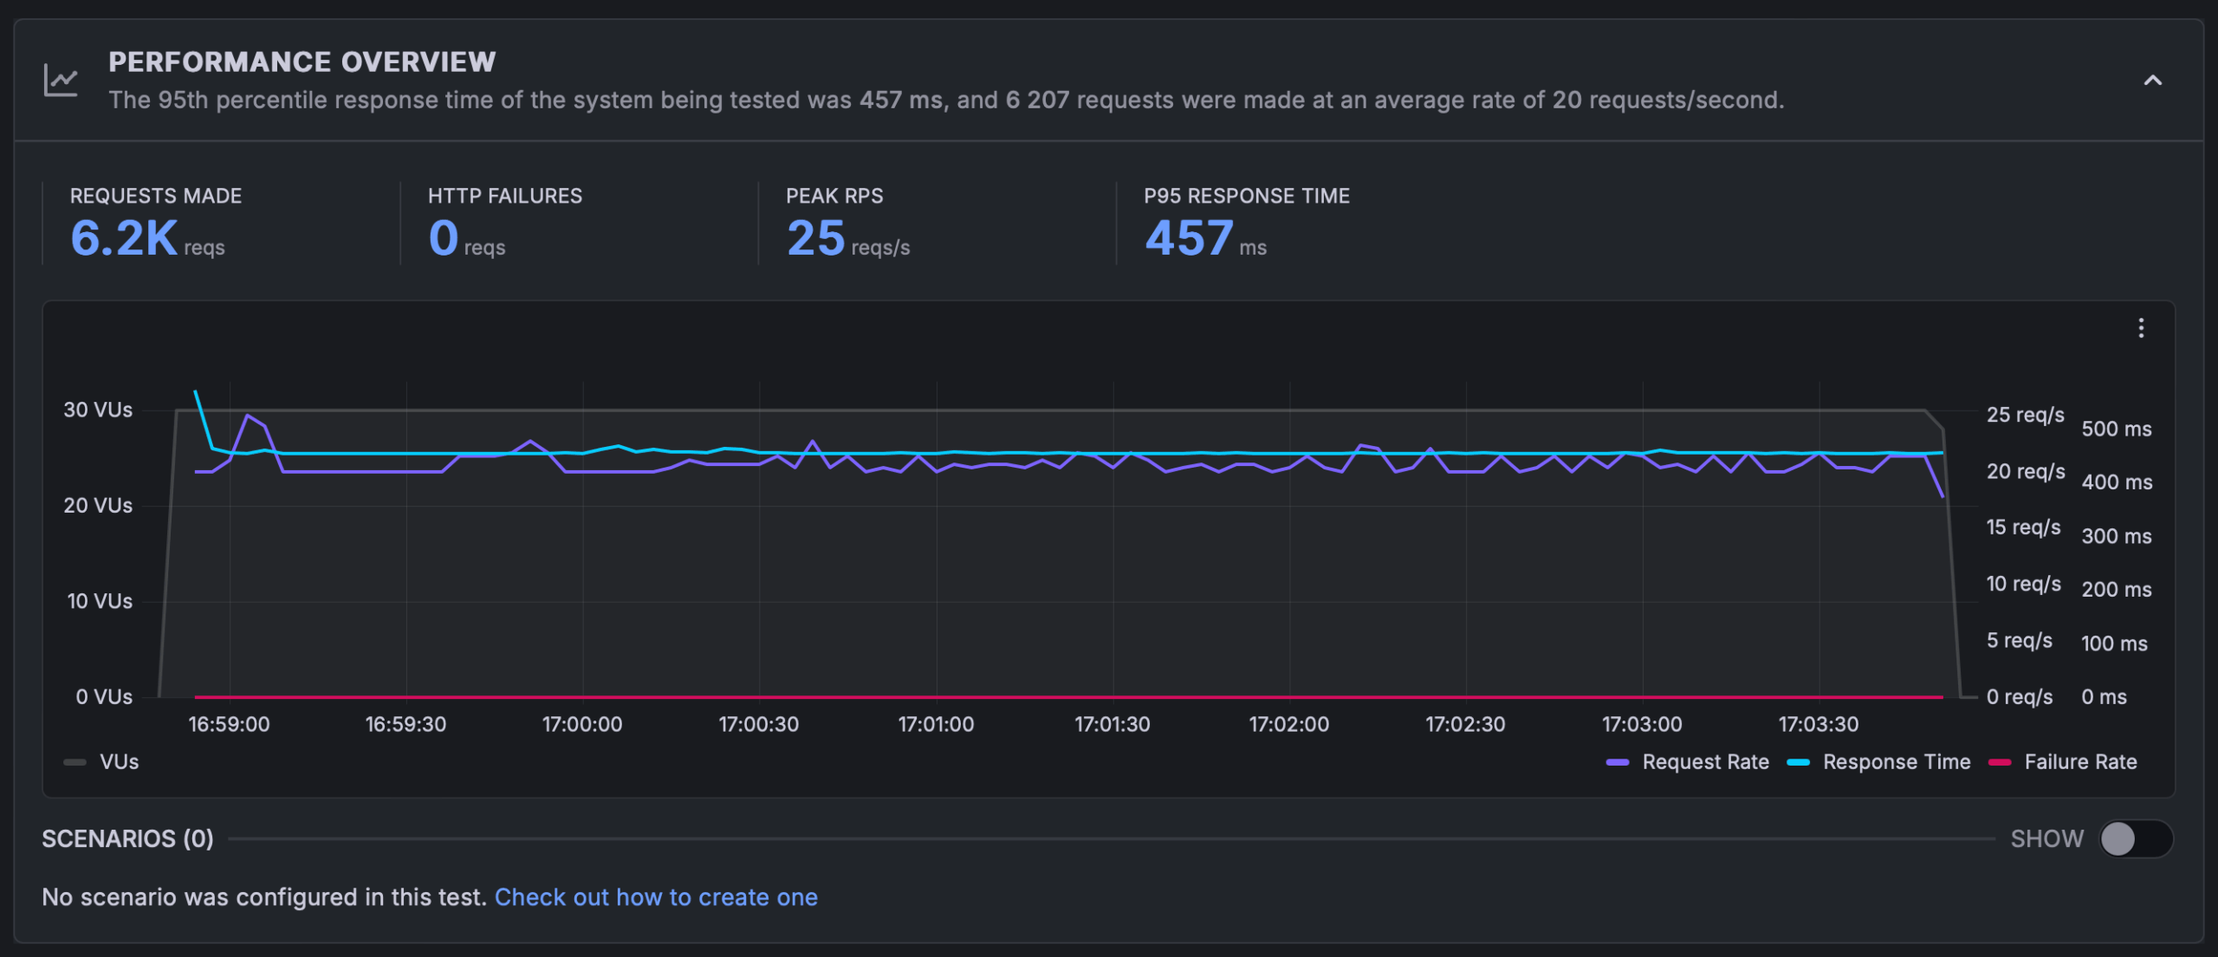Collapse the Performance Overview panel
The image size is (2218, 957).
tap(2152, 80)
